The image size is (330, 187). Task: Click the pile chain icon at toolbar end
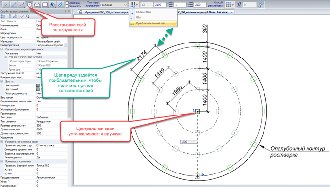261,5
